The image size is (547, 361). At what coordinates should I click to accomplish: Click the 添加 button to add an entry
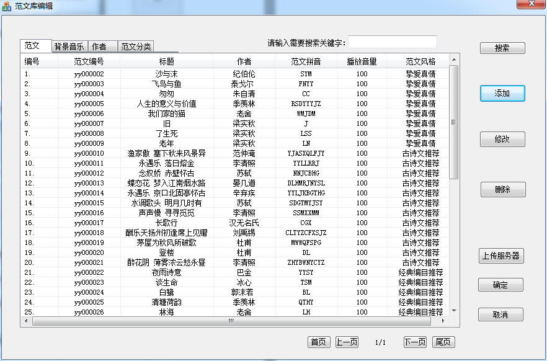point(502,94)
